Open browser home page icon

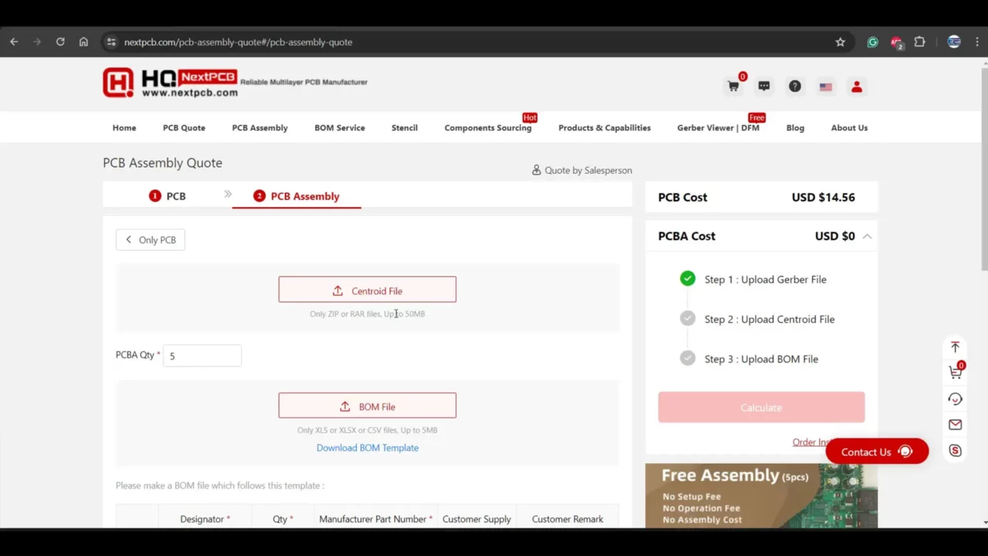83,42
